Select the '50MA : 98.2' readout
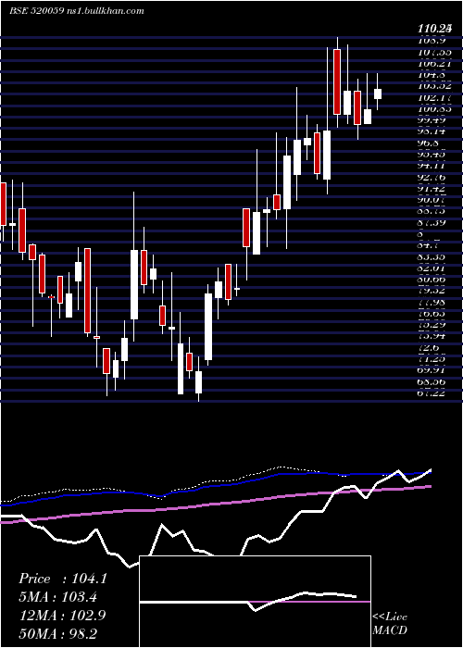 click(57, 633)
